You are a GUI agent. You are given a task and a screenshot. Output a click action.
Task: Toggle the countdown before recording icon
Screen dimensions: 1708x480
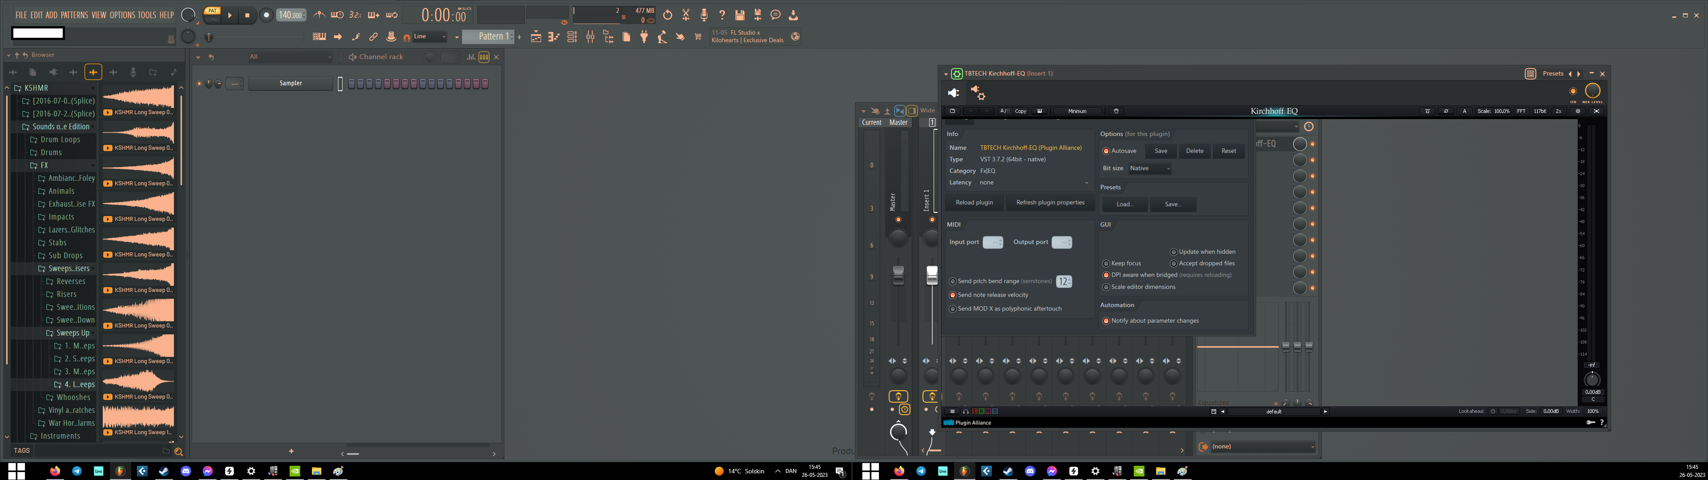355,15
